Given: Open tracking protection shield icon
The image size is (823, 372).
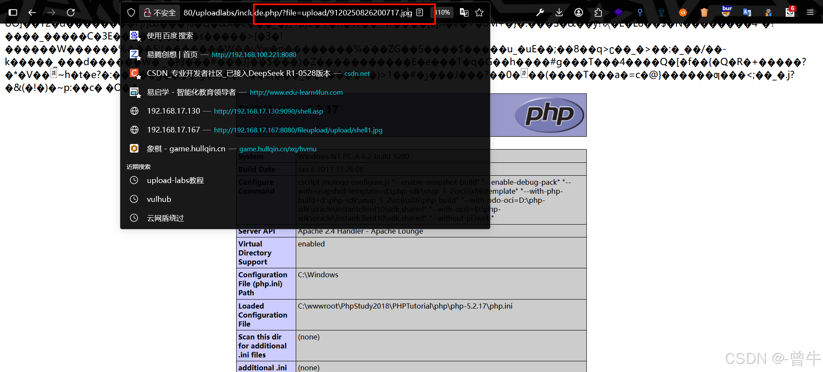Looking at the screenshot, I should [x=131, y=12].
